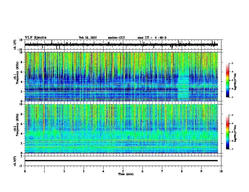Click the "ch.3(V)" axis label
This screenshot has width=249, height=192.
(15, 161)
